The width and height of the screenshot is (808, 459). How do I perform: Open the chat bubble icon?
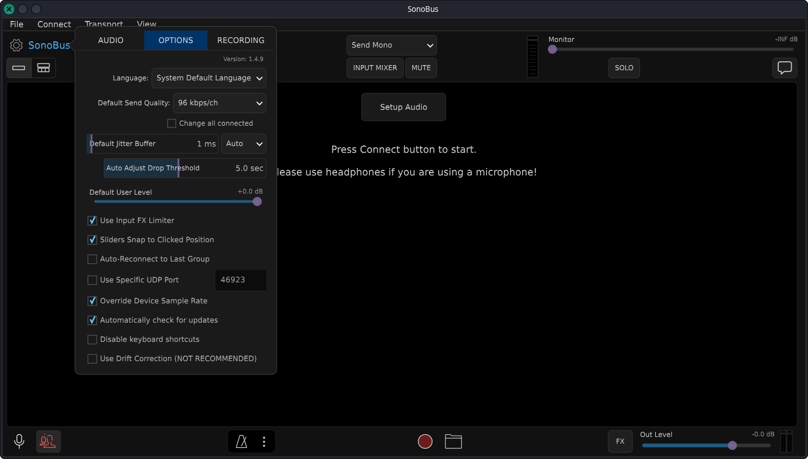785,68
